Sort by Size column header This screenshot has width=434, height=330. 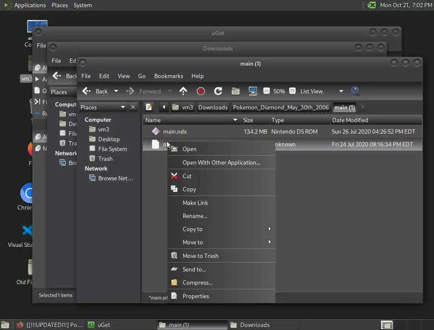click(254, 120)
